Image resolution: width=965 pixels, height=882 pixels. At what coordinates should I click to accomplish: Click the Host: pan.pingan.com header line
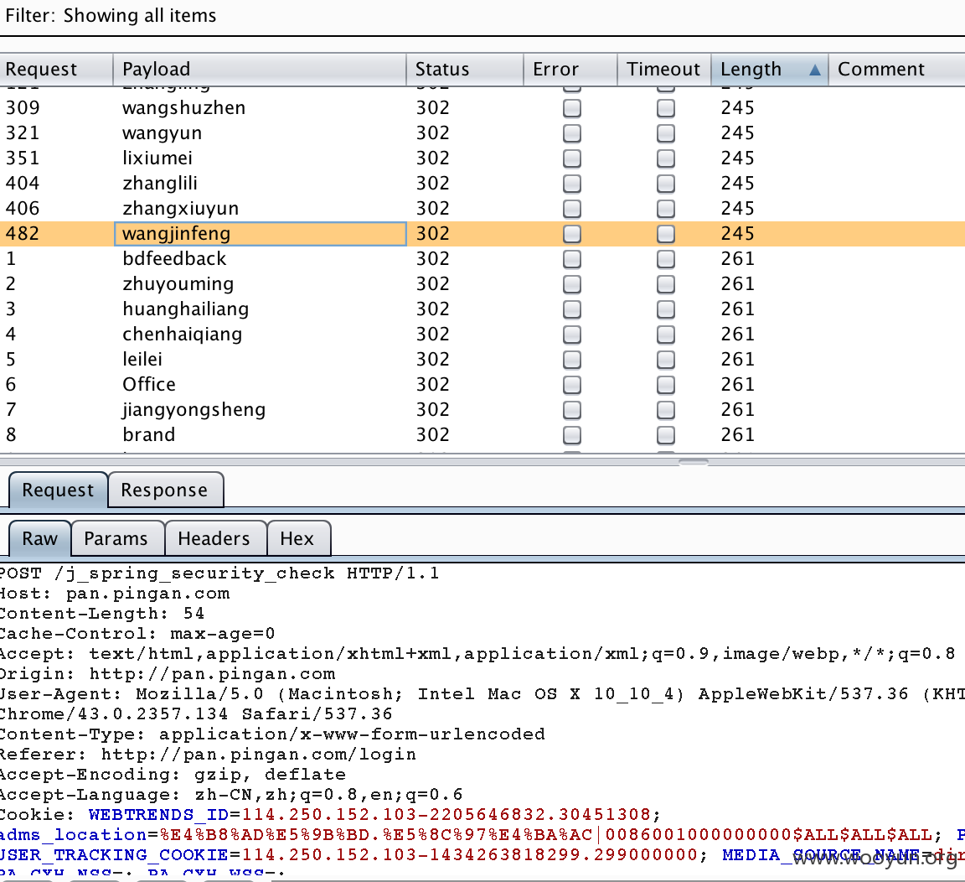[x=115, y=594]
